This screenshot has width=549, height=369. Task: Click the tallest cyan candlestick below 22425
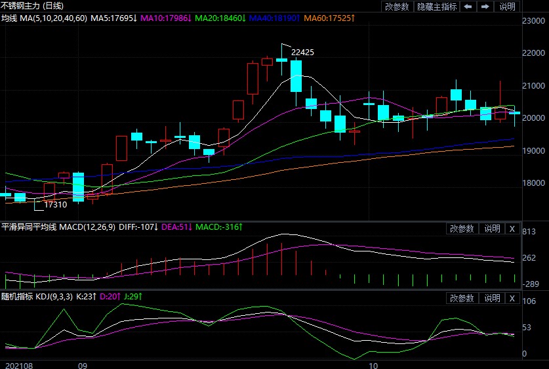pos(296,76)
